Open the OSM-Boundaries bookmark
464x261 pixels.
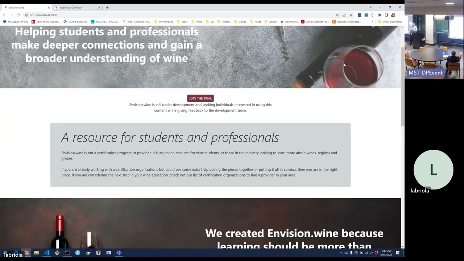coord(75,22)
